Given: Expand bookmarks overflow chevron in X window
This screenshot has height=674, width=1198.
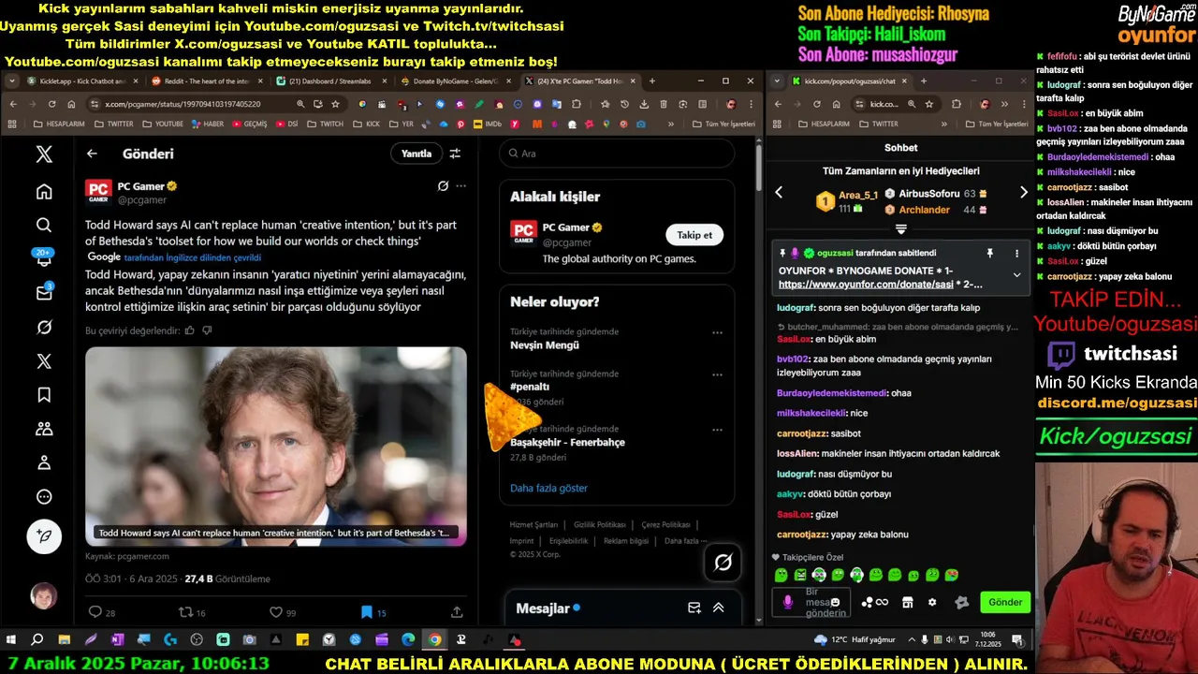Looking at the screenshot, I should coord(671,124).
